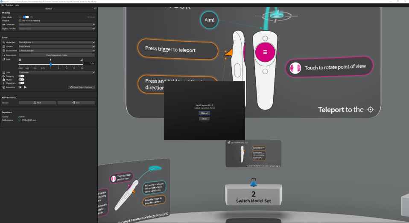This screenshot has width=409, height=223.
Task: Toggle the View Mode VR switch
Action: point(26,17)
